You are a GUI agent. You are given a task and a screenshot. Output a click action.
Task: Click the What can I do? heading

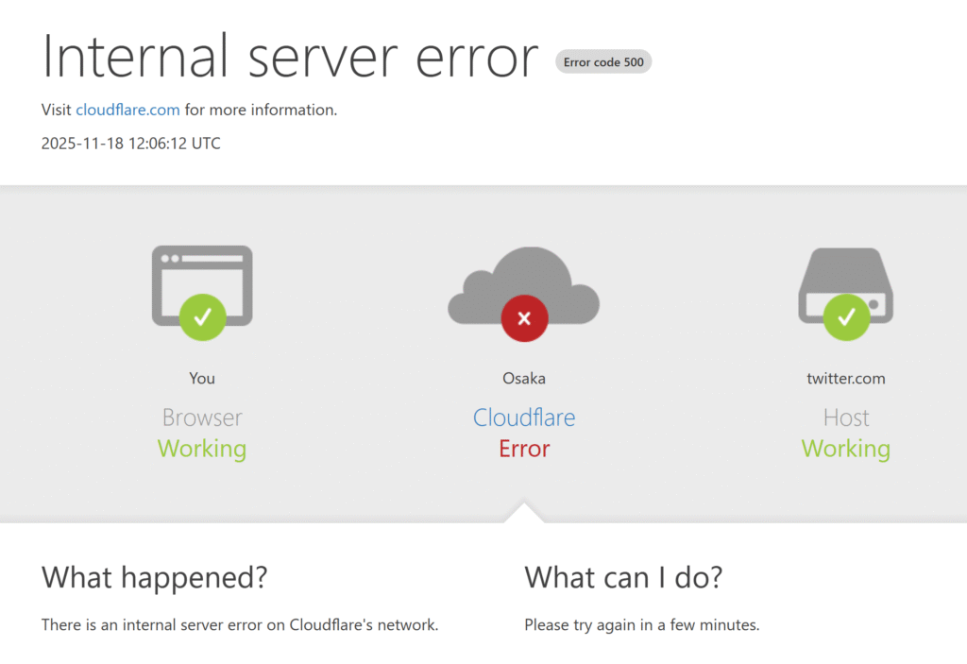tap(623, 577)
